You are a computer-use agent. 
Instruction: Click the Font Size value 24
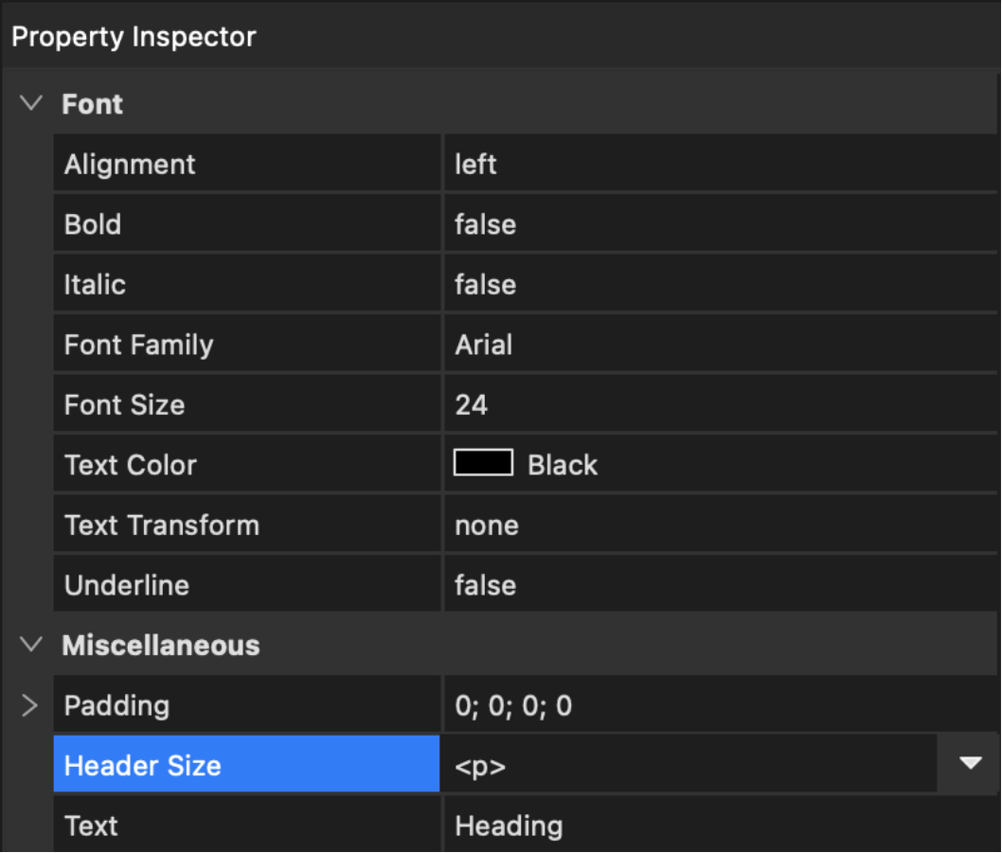pos(471,405)
